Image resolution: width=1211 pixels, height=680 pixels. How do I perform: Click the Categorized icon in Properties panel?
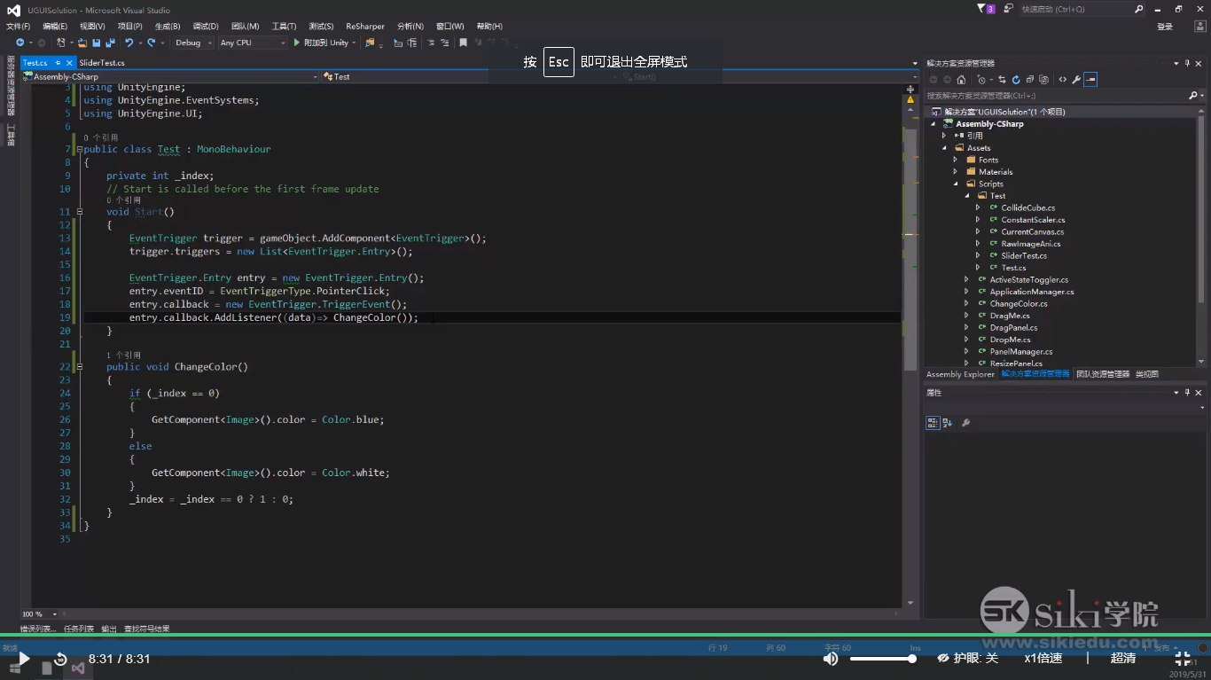click(932, 423)
